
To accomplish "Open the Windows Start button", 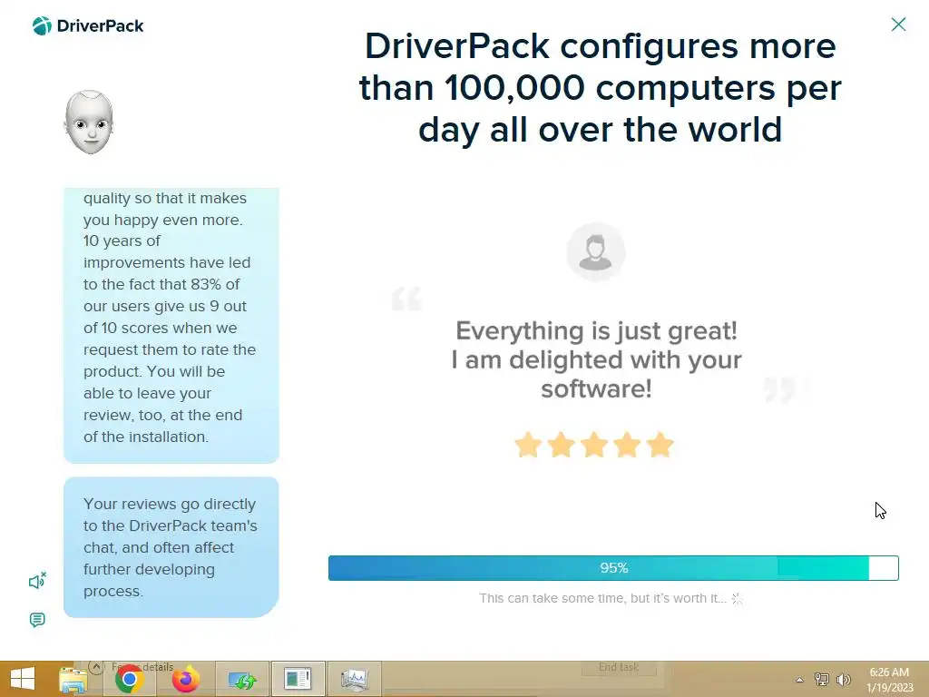I will tap(23, 679).
